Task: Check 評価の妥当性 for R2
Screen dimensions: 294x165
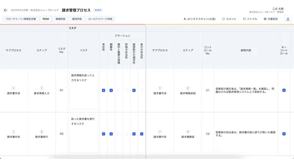Action: tap(126, 134)
